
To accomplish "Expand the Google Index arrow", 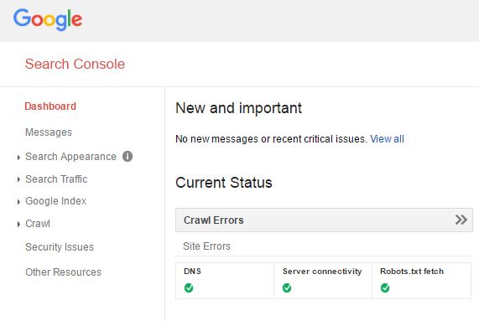I will 18,202.
